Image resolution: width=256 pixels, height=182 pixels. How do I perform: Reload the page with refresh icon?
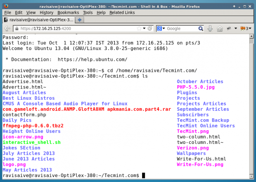150,29
